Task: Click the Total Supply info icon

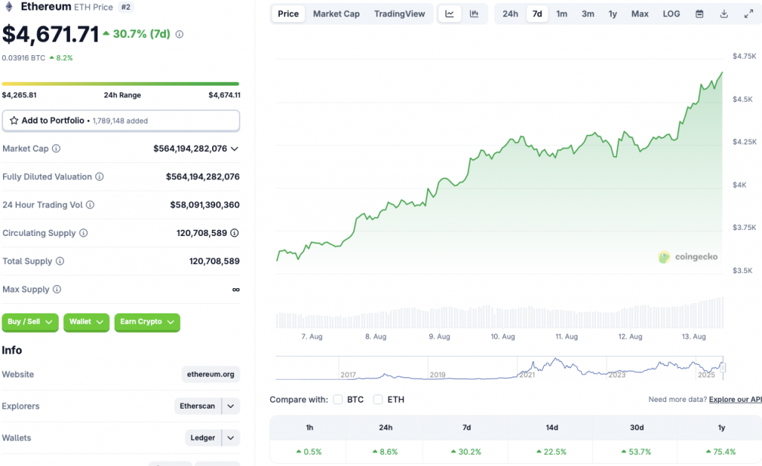Action: pyautogui.click(x=60, y=261)
